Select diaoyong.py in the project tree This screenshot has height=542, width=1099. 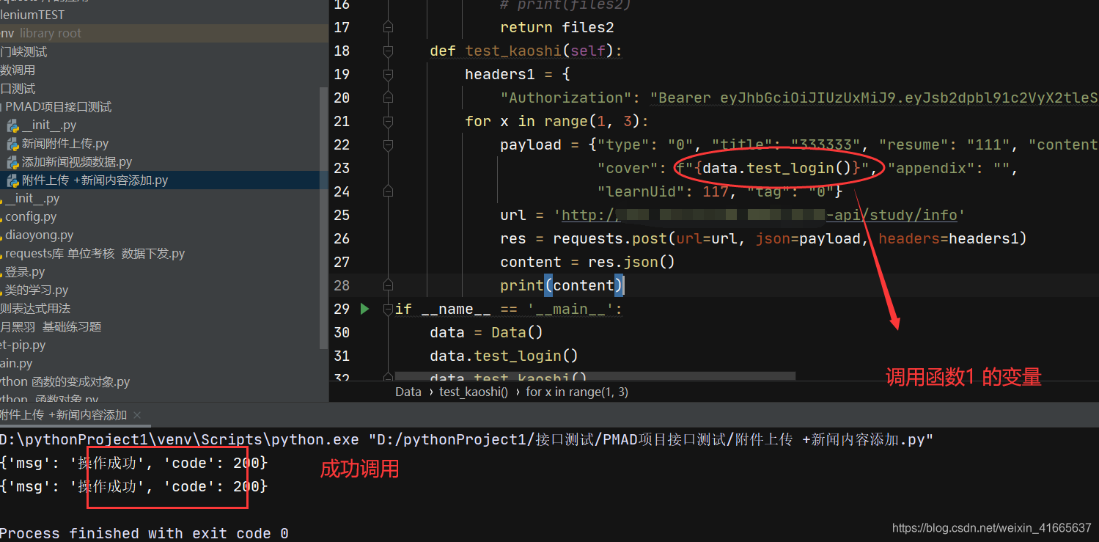[40, 235]
